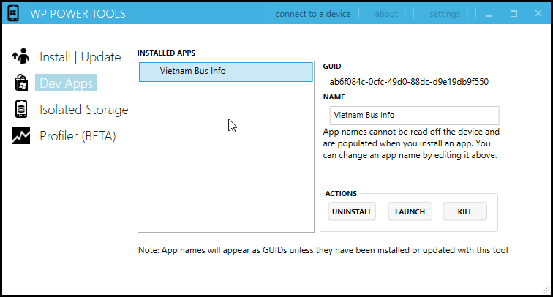Viewport: 553px width, 297px height.
Task: Open settings from the title bar
Action: (x=445, y=14)
